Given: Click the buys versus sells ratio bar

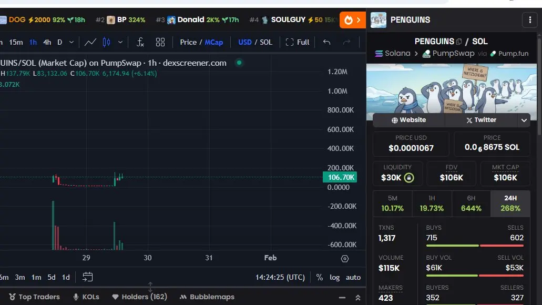Looking at the screenshot, I should 475,246.
